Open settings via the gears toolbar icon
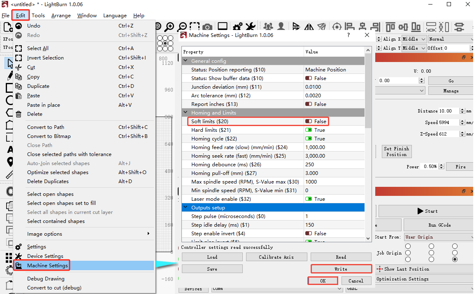Image resolution: width=474 pixels, height=294 pixels. tap(237, 27)
